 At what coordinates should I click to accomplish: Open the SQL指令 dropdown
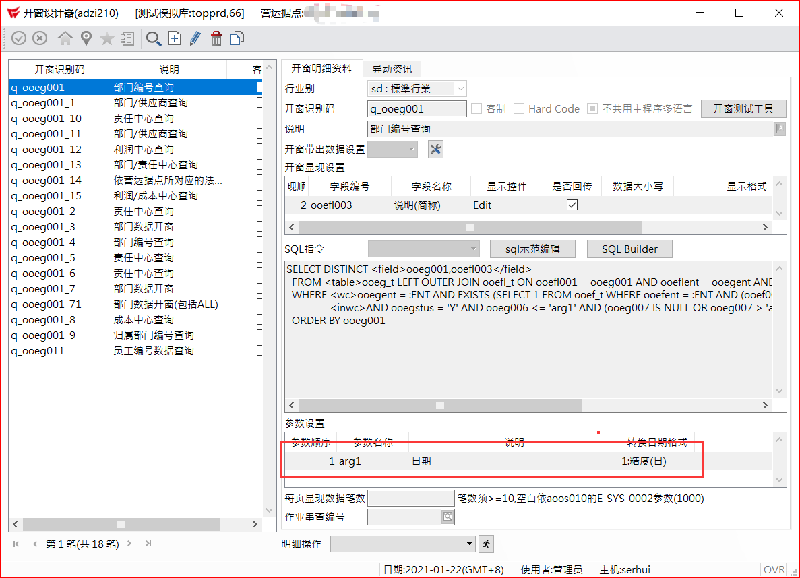click(x=474, y=249)
